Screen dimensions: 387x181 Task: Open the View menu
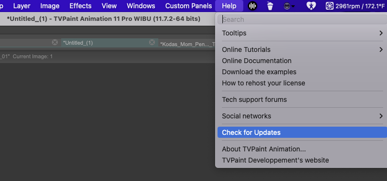109,6
